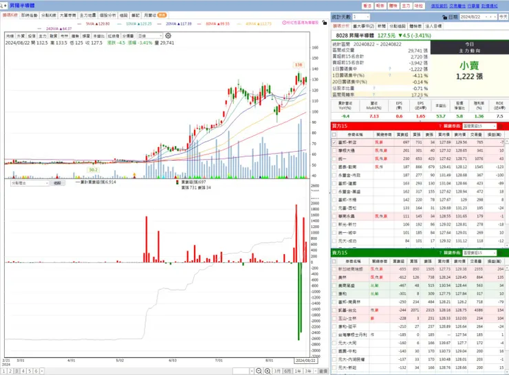509x375 pixels.
Task: Click the 分價量 chart toolbar button
Action: coord(128,36)
